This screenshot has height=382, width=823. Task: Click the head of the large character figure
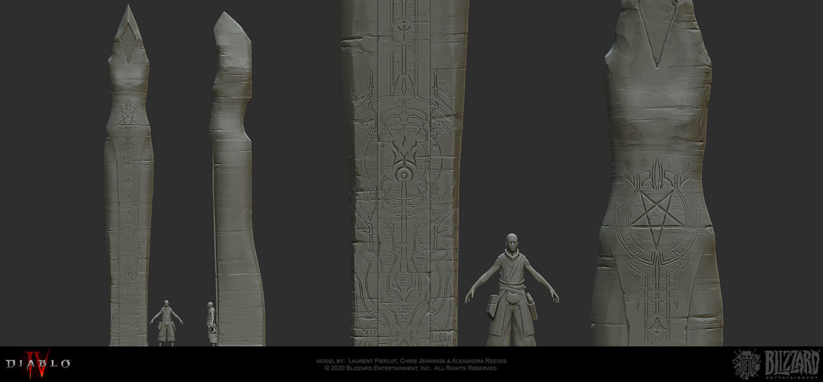(511, 241)
